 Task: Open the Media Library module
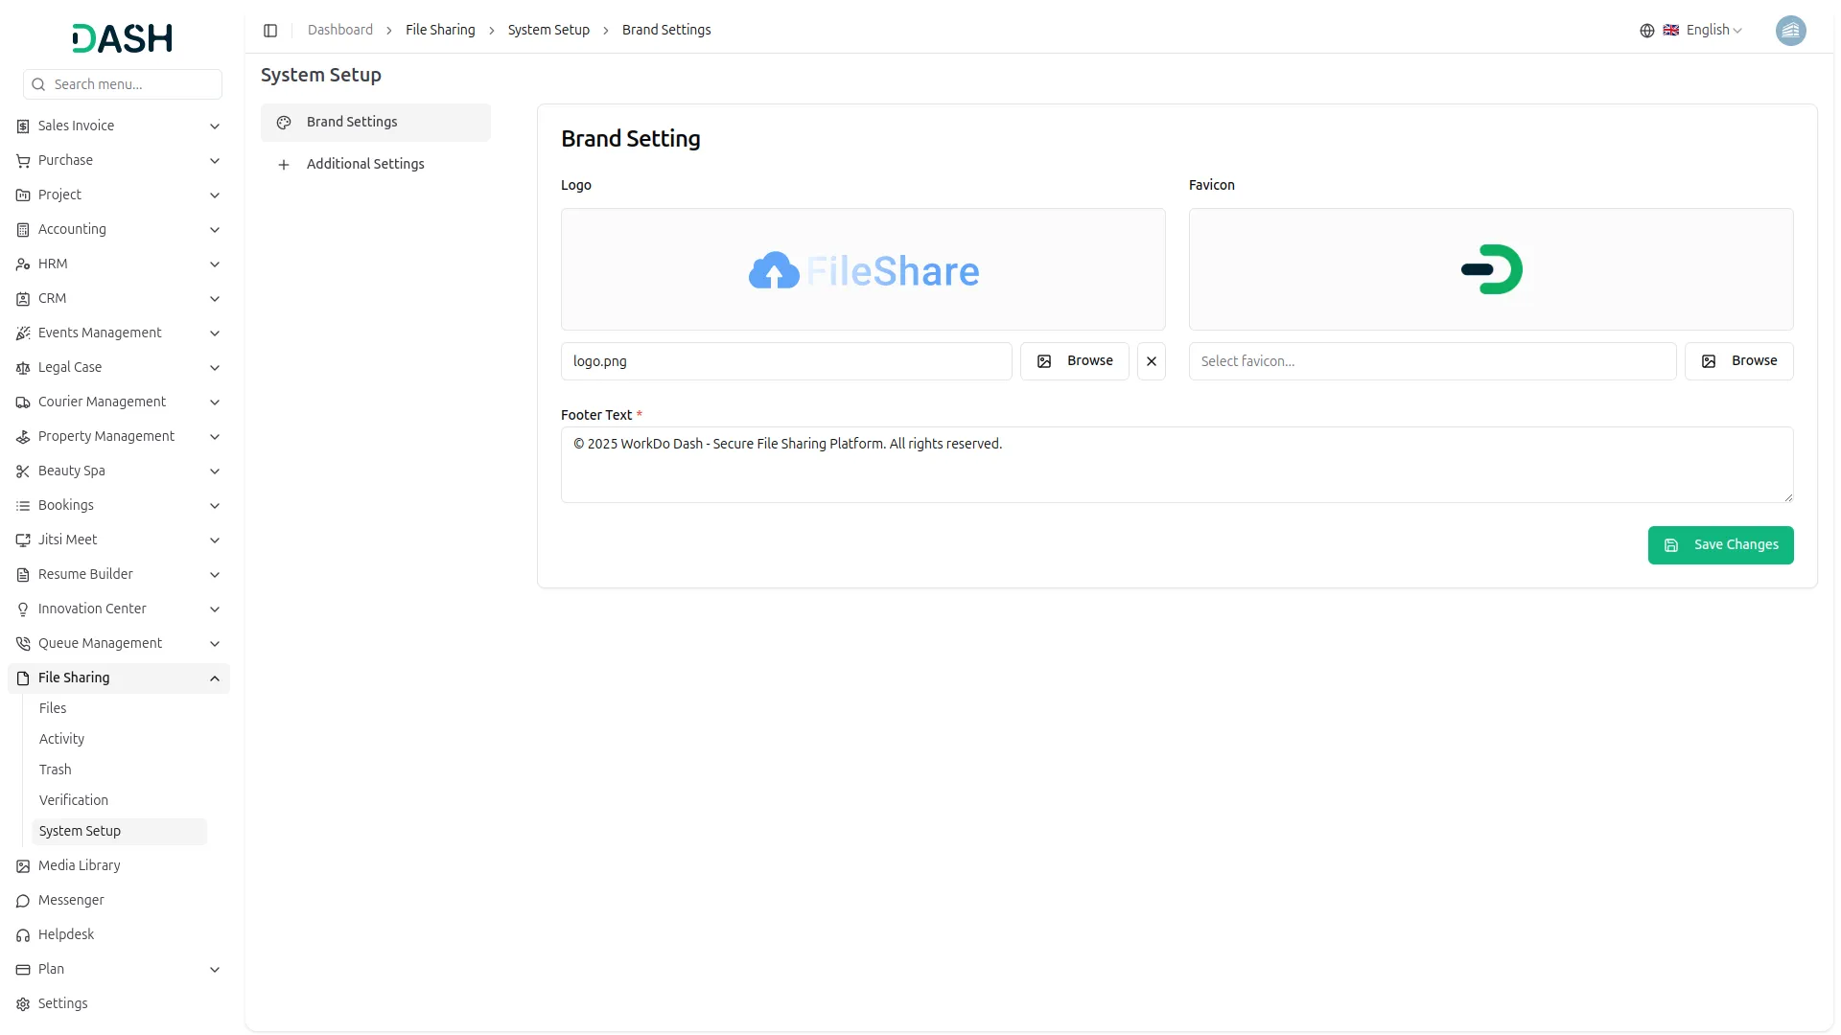(x=79, y=865)
